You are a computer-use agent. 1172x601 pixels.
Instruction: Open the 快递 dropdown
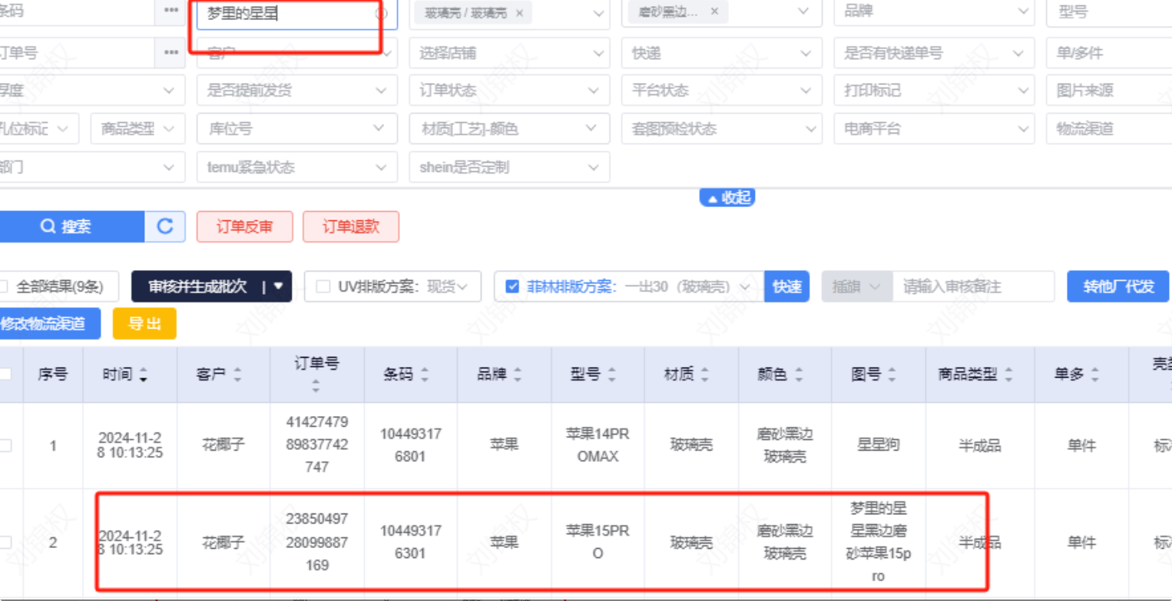tap(721, 53)
